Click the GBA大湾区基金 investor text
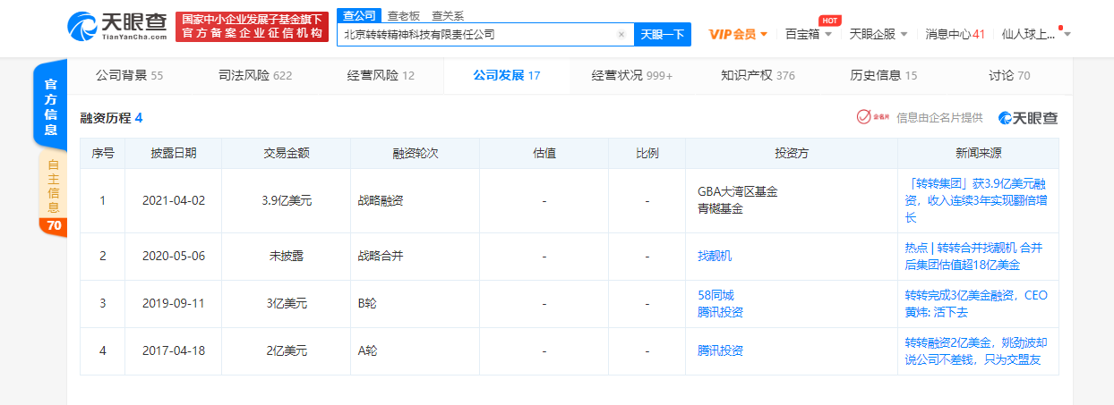This screenshot has width=1114, height=405. click(738, 192)
